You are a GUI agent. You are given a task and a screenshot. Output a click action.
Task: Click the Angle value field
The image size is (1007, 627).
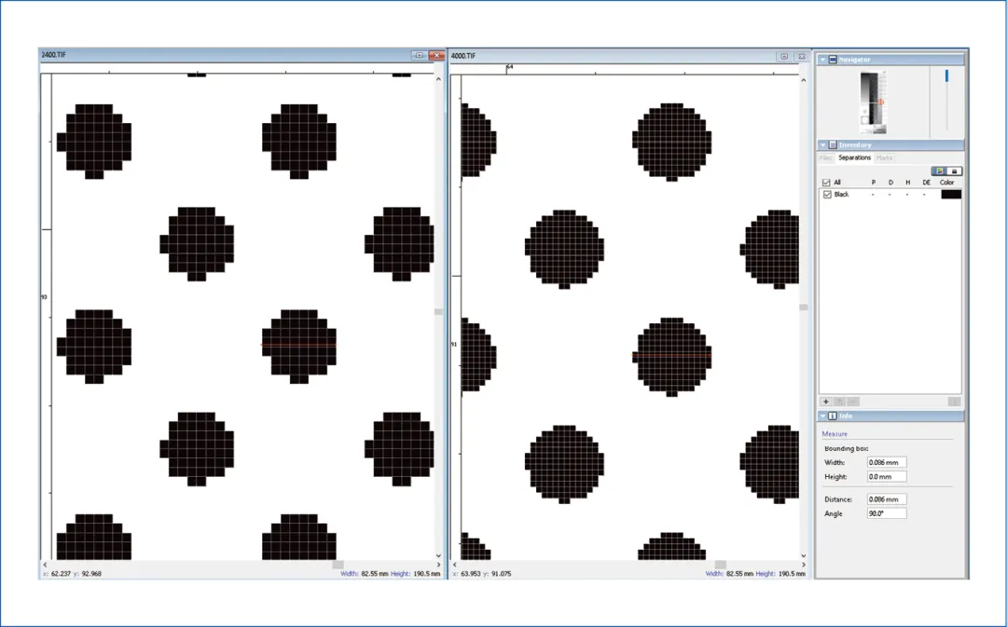tap(887, 513)
